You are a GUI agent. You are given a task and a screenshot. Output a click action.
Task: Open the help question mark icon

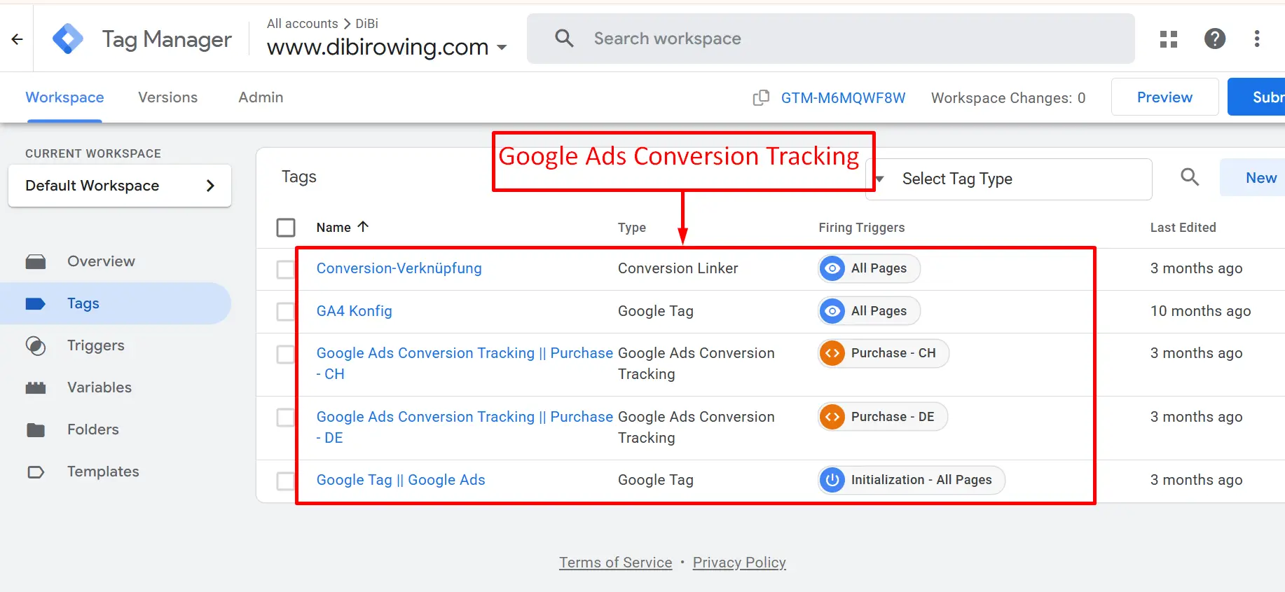(x=1215, y=39)
